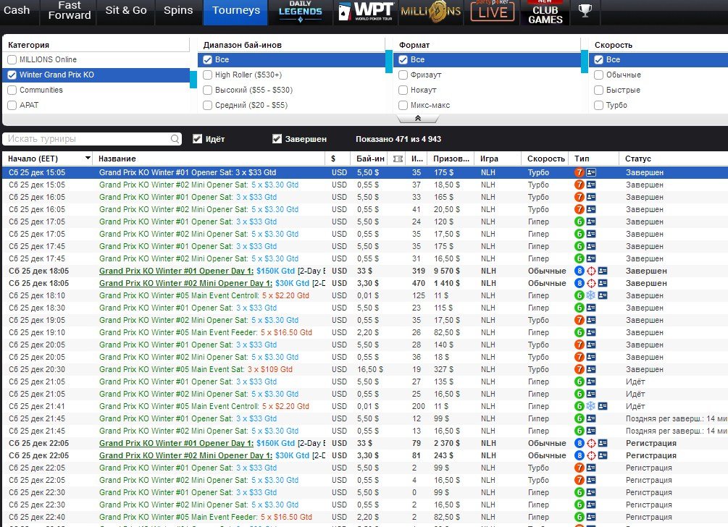Screen dimensions: 728x527
Task: Switch to the Spins tab
Action: click(x=178, y=11)
